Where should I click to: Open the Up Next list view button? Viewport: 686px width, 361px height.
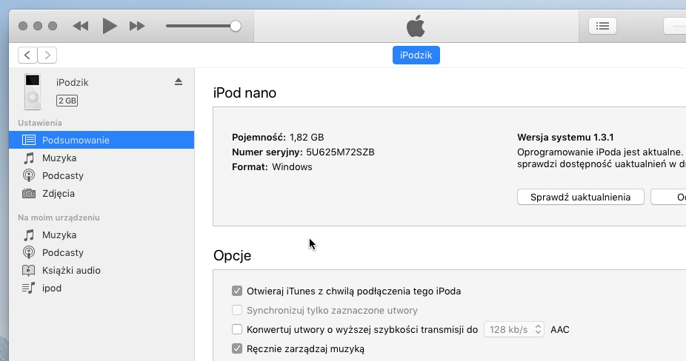[x=602, y=26]
